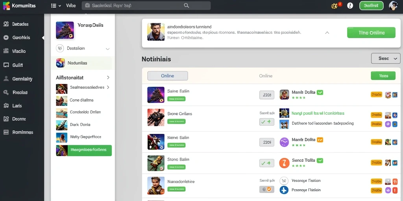Click the Sorifiret button in header
The width and height of the screenshot is (403, 201).
371,5
